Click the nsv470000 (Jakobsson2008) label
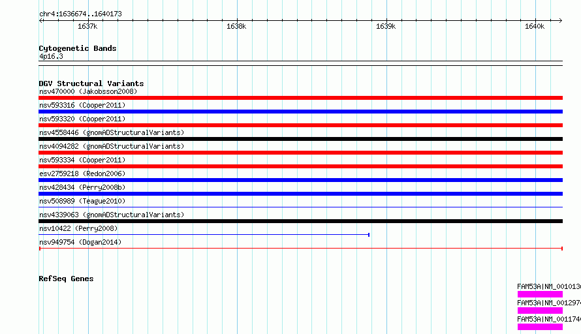581x334 pixels. point(88,91)
